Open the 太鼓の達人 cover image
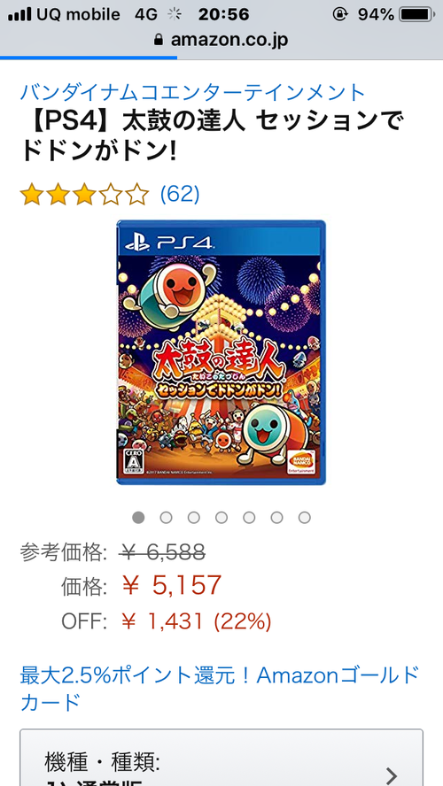 [221, 352]
